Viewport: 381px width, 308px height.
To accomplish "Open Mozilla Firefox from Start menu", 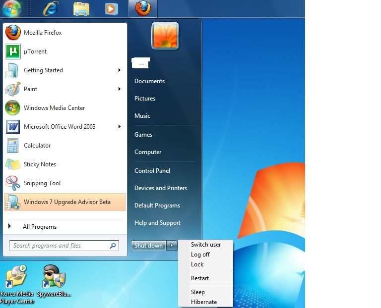I will 42,33.
